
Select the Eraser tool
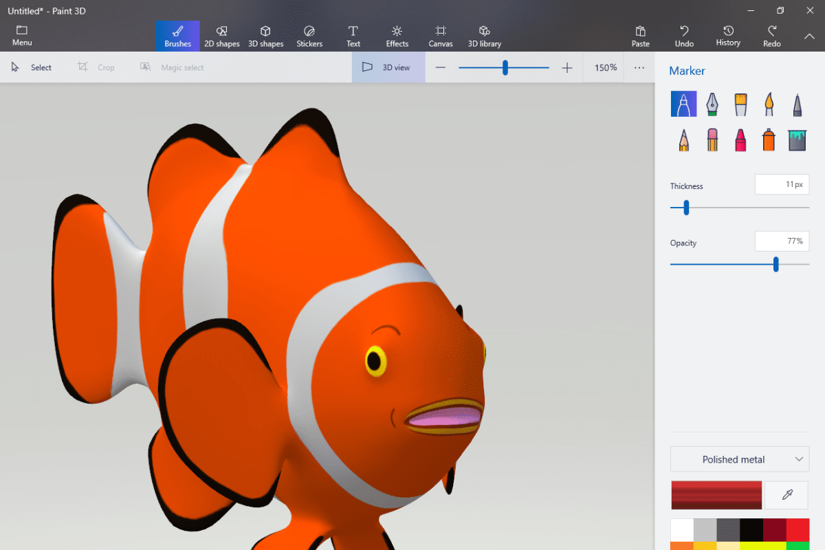click(712, 140)
